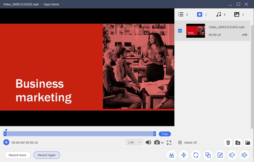
Task: Take a snapshot with camera icon
Action: click(157, 142)
